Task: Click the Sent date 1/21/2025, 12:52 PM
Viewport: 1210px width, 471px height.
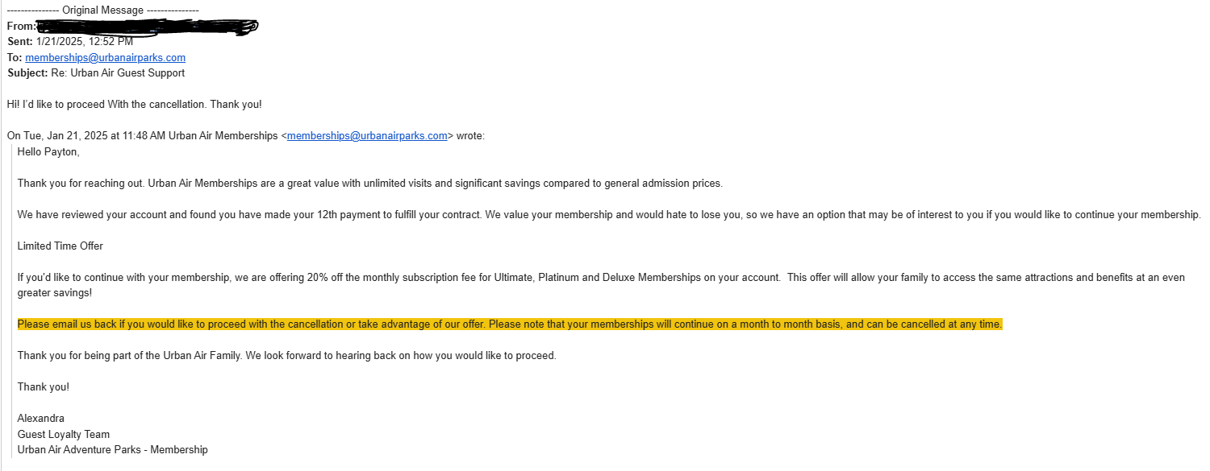Action: pos(85,42)
